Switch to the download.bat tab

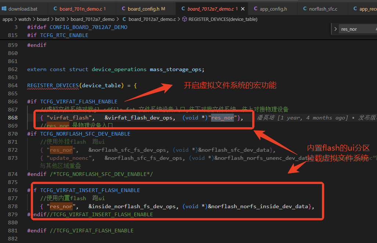[23, 9]
